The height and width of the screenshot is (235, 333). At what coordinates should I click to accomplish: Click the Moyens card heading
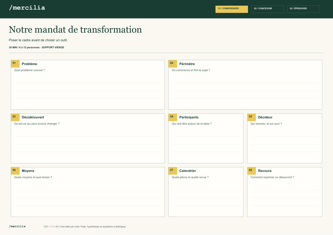(x=28, y=171)
